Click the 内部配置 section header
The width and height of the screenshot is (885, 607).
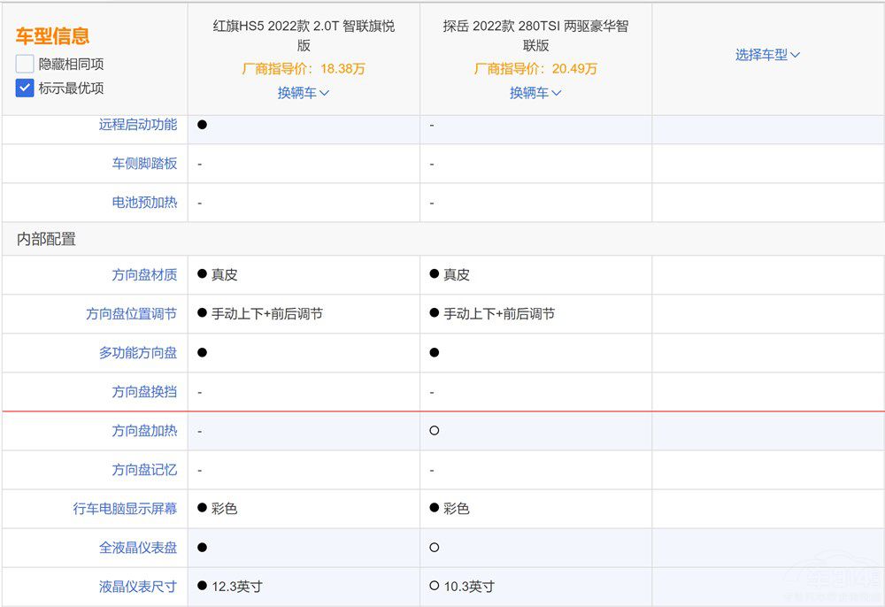pos(46,239)
